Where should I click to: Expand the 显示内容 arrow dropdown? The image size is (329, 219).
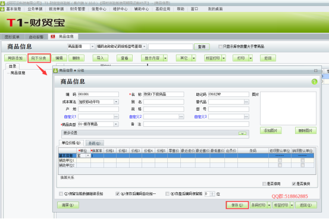(165, 58)
